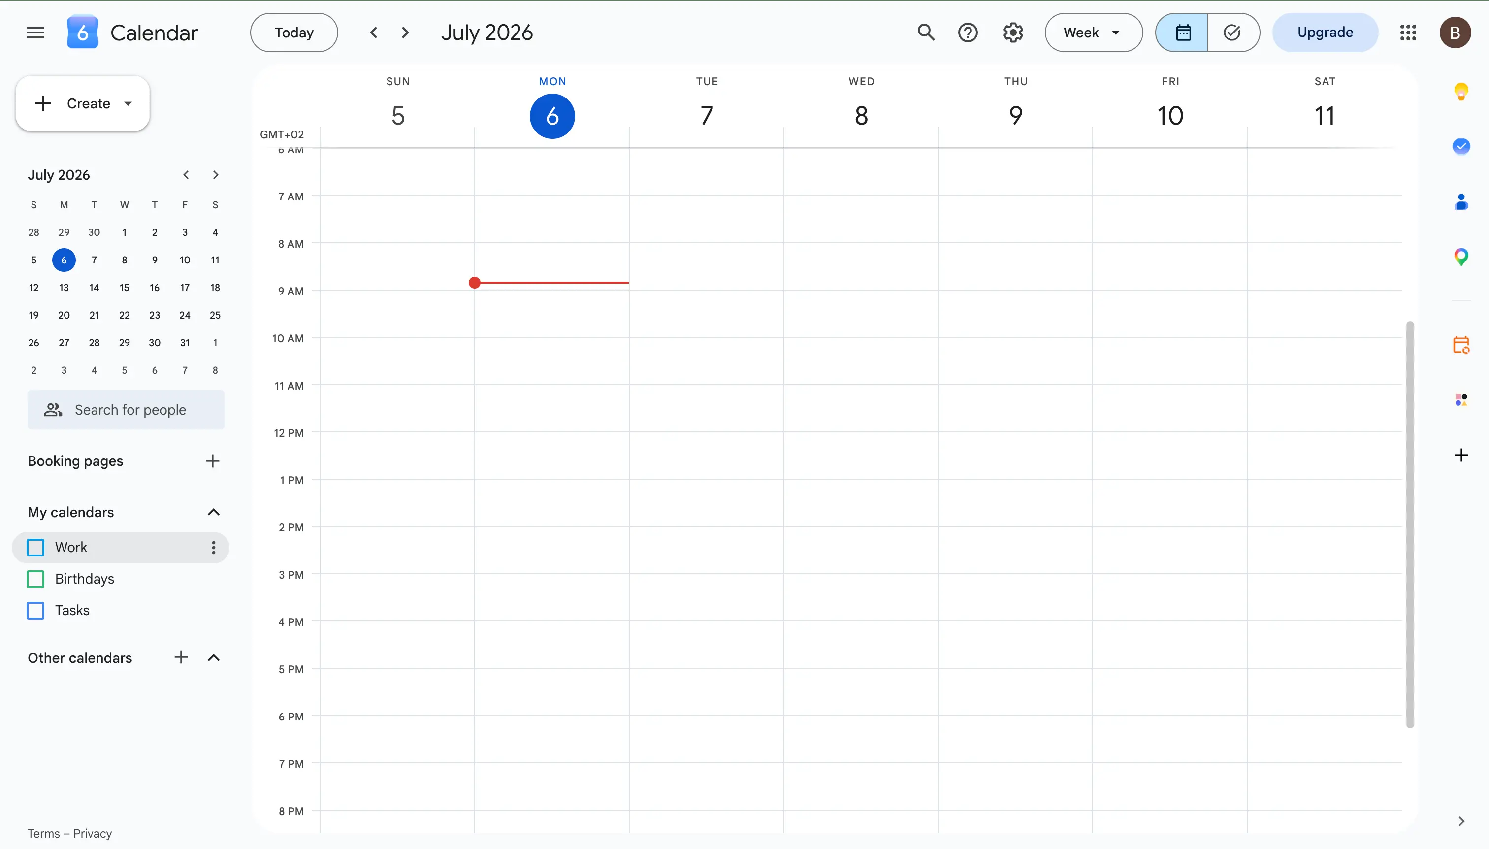Screen dimensions: 1489x849
Task: Click the Upgrade button
Action: [x=1325, y=33]
